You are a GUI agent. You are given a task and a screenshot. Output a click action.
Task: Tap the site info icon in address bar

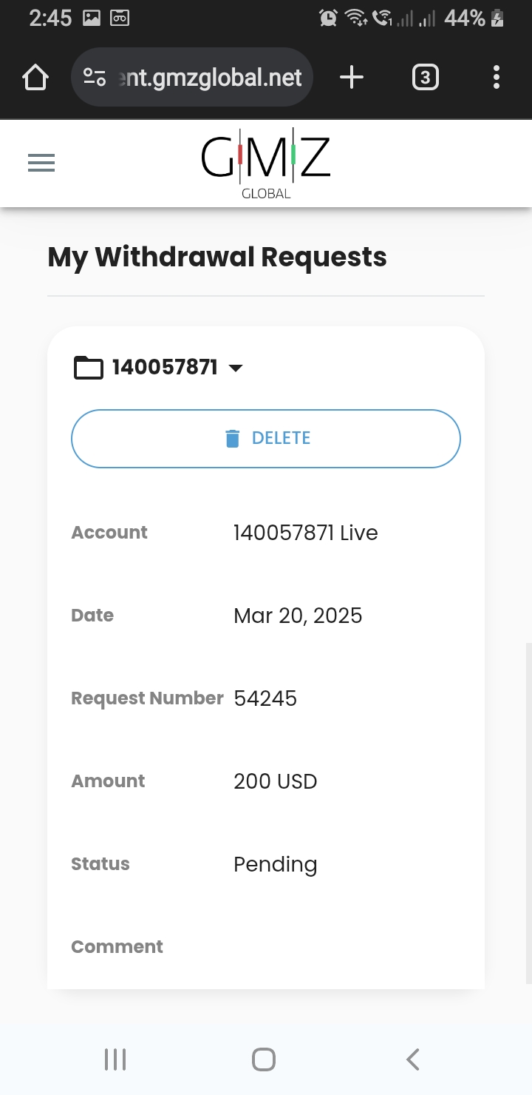[x=95, y=78]
